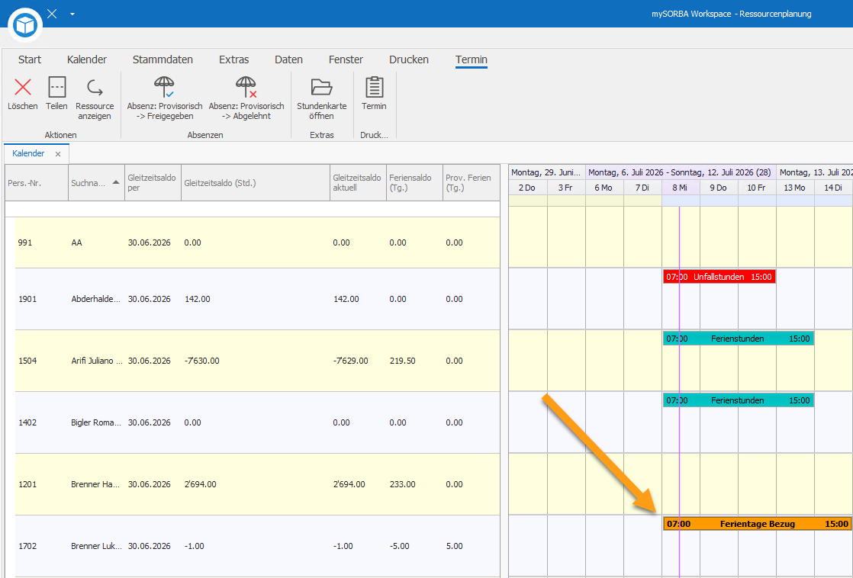853x578 pixels.
Task: Select the Teilen split icon
Action: (56, 87)
